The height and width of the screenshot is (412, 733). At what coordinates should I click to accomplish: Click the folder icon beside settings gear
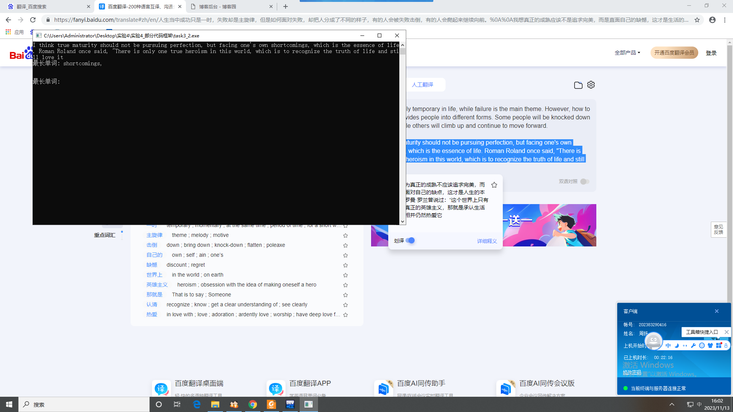[x=578, y=85]
